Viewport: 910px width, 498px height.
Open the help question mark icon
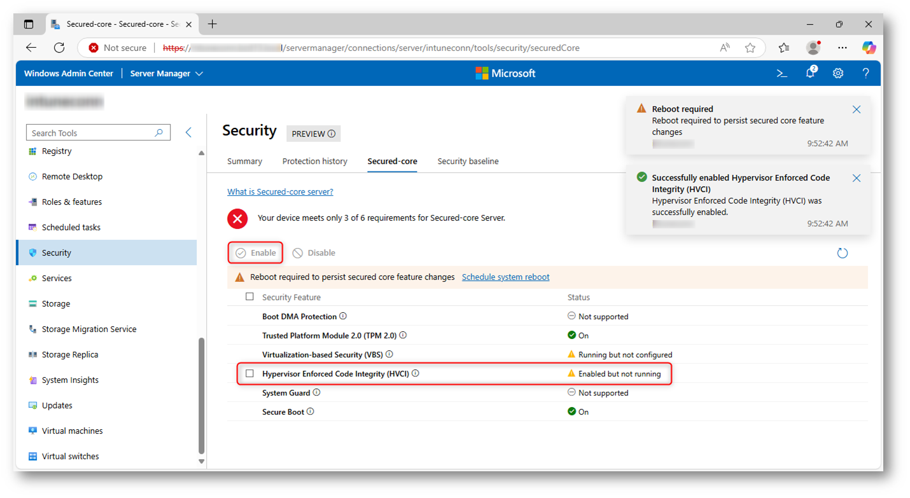(865, 73)
